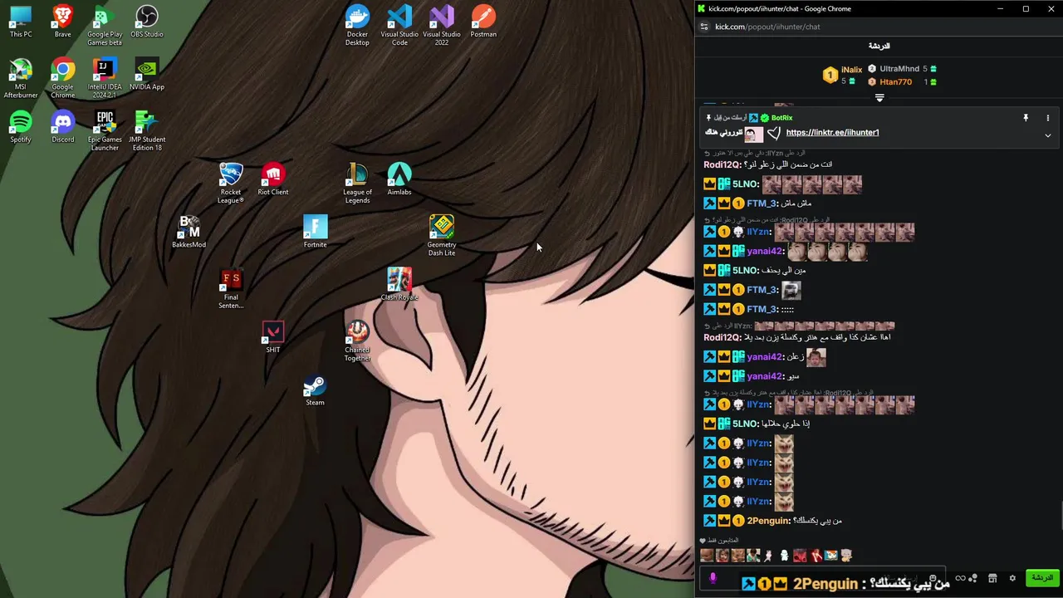
Task: Launch OBS Studio desktop shortcut
Action: point(147,22)
